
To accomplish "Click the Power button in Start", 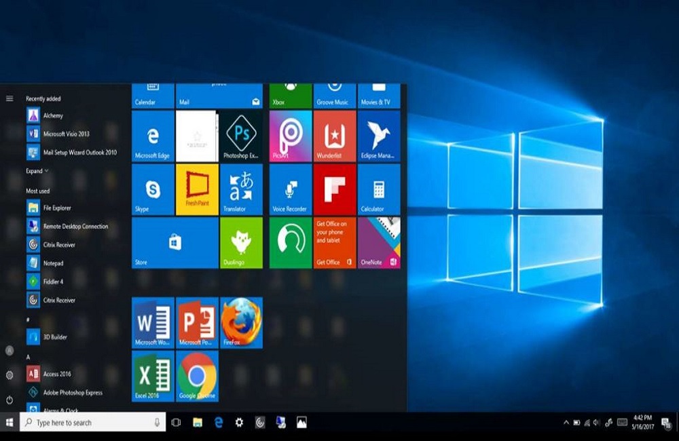I will (x=10, y=400).
